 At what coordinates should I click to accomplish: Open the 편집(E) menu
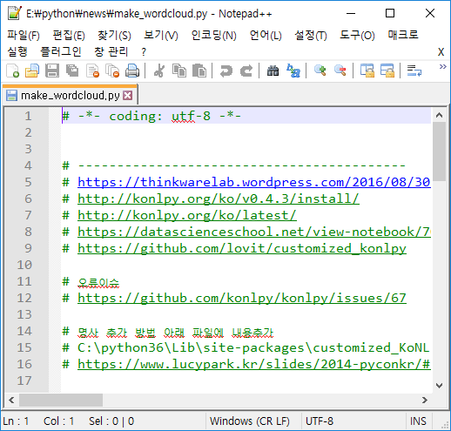click(x=69, y=36)
